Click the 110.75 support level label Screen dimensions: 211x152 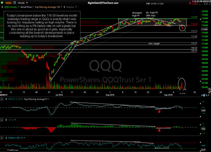point(194,43)
